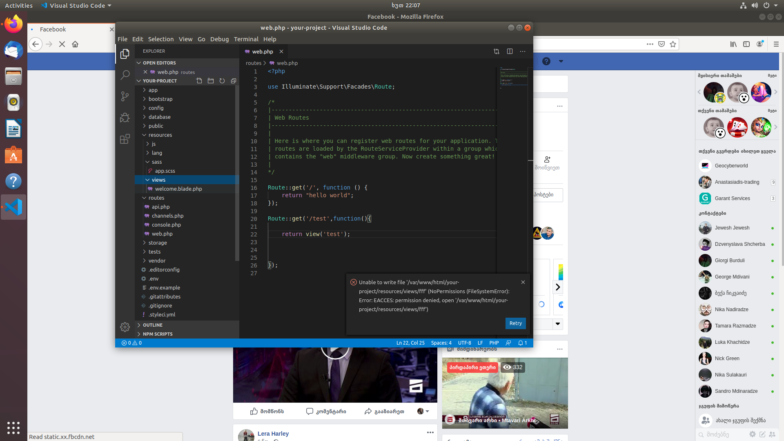Screen dimensions: 784x441
Task: Open the Selection menu
Action: point(160,39)
